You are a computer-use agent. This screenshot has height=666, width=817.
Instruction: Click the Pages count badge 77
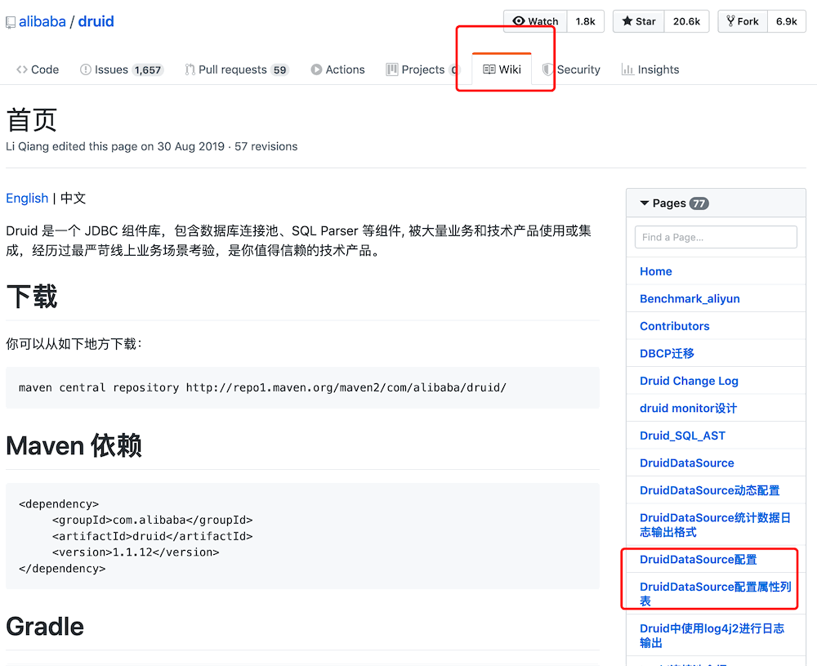[x=699, y=203]
